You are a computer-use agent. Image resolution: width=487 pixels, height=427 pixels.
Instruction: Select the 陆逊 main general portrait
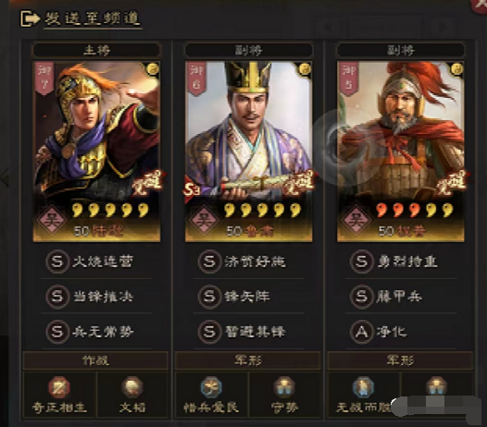(x=96, y=152)
